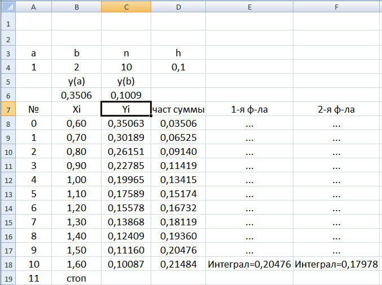
Task: Select Xi cell with value 1,00
Action: point(77,180)
